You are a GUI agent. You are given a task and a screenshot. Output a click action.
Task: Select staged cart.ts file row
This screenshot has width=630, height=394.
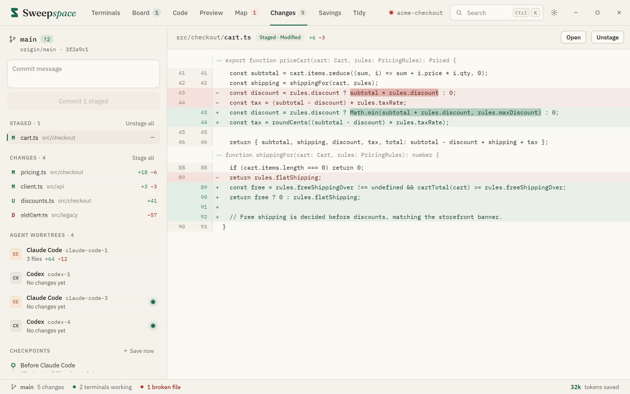(x=83, y=138)
